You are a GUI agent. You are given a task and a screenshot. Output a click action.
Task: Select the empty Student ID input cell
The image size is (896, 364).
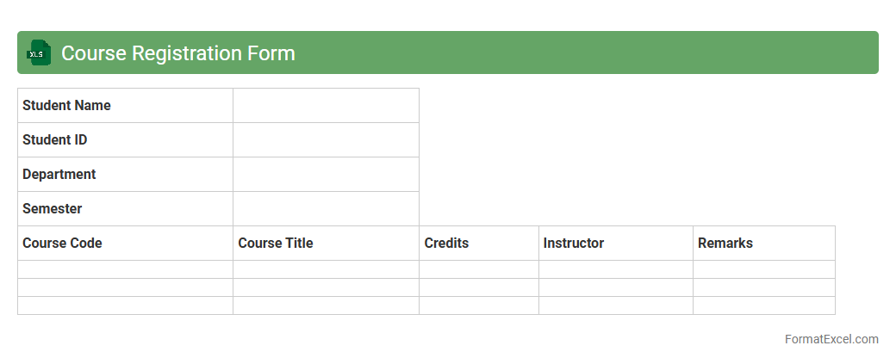pos(326,140)
